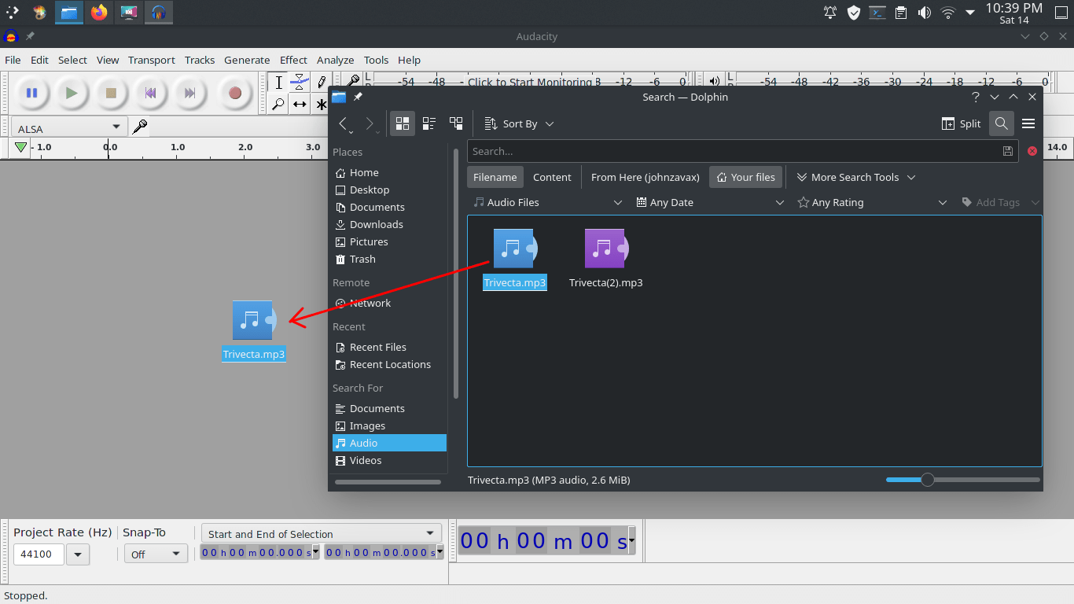Toggle Content search mode
This screenshot has width=1074, height=604.
[552, 177]
